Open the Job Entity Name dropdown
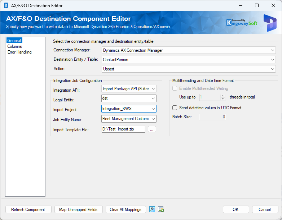 point(129,119)
